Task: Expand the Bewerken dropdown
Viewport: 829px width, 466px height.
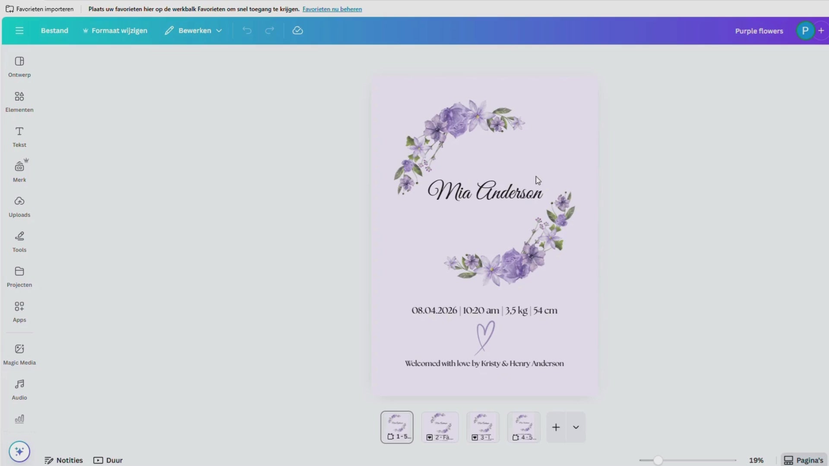Action: (x=193, y=31)
